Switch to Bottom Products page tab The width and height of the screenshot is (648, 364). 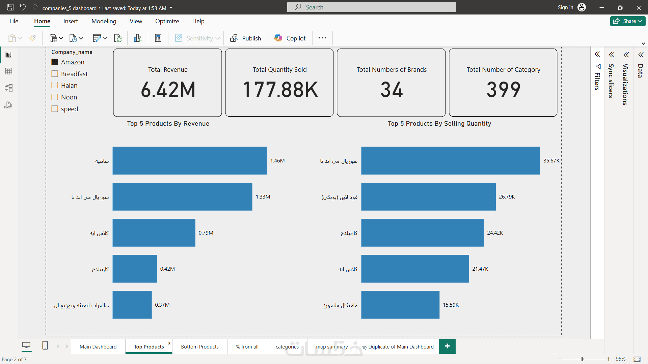199,346
